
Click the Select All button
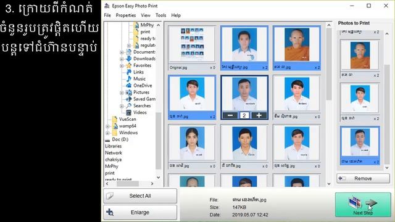[140, 196]
